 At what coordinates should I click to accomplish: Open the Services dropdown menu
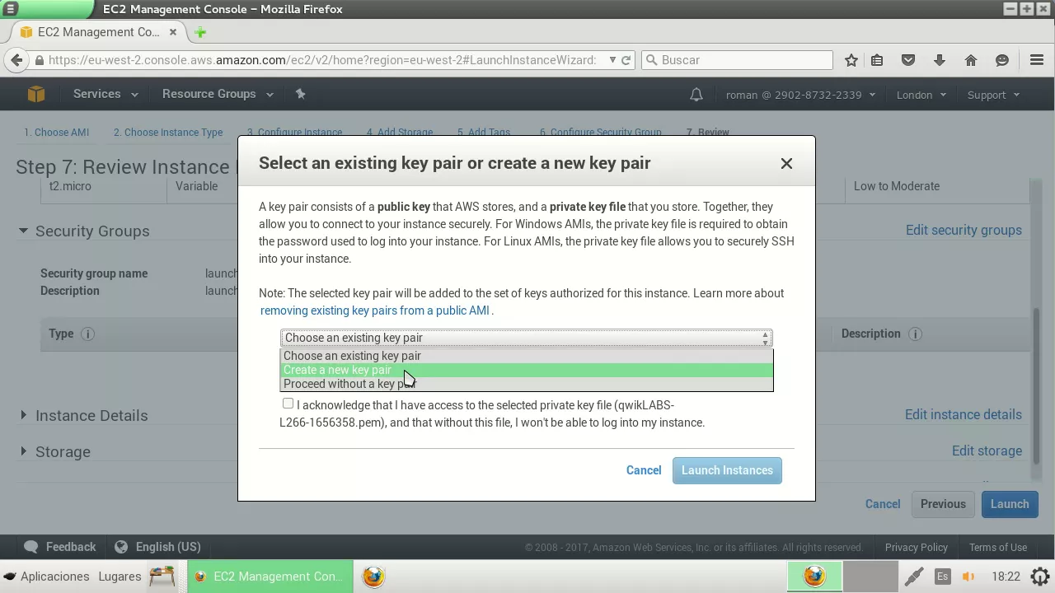click(x=105, y=94)
